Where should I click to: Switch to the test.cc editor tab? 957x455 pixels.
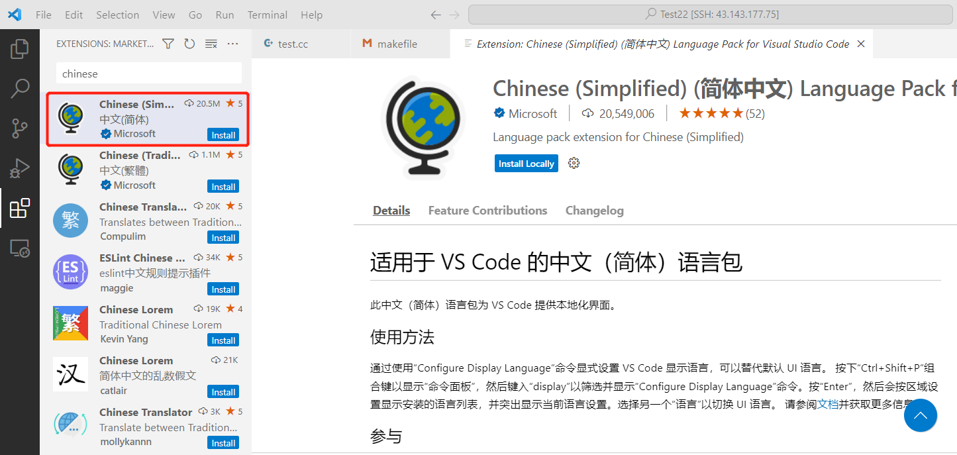[x=301, y=44]
